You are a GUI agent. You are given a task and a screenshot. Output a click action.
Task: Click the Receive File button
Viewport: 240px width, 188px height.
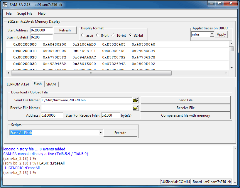tap(185, 108)
